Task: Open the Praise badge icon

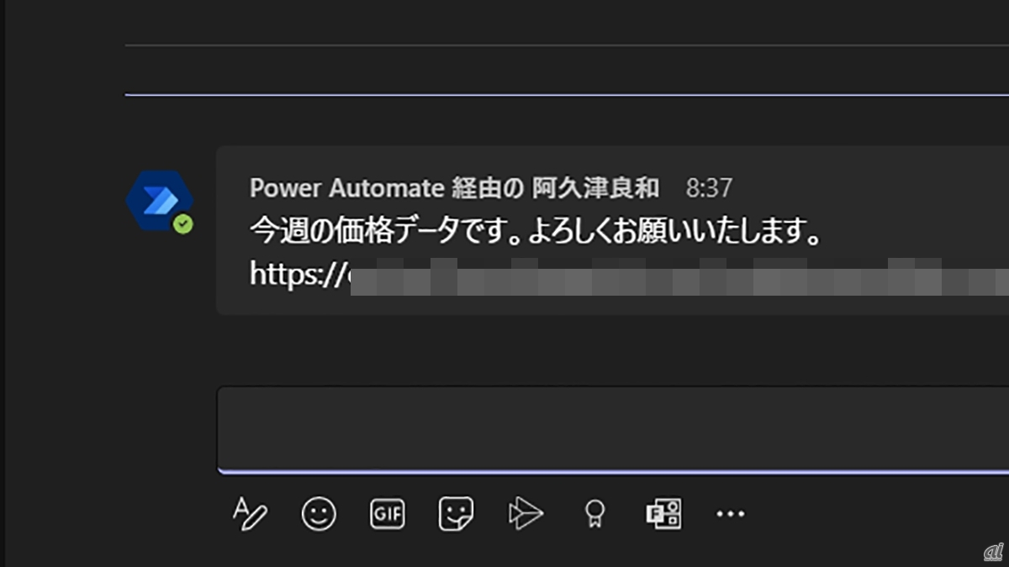Action: 594,513
